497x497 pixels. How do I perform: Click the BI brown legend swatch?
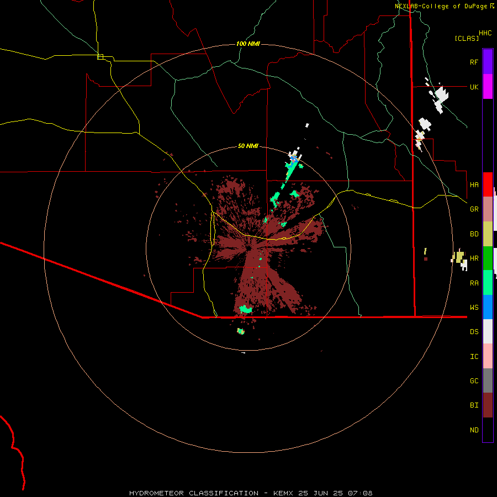(488, 405)
